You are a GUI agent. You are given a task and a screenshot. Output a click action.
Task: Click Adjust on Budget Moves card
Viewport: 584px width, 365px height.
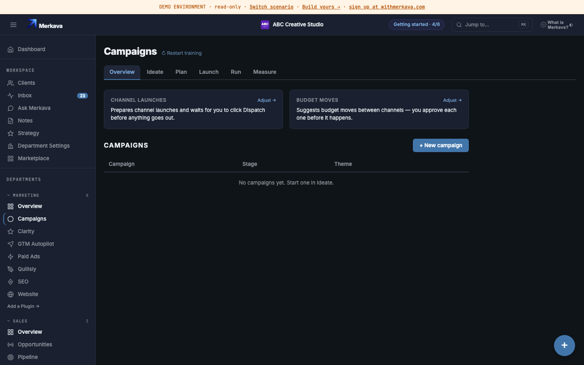[x=453, y=100]
